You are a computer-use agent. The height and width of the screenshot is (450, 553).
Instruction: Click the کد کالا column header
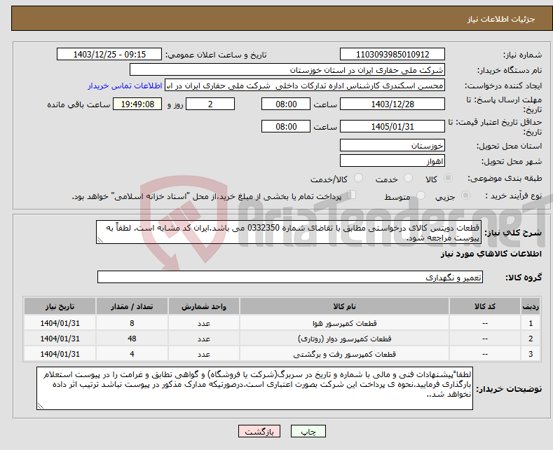click(x=485, y=306)
